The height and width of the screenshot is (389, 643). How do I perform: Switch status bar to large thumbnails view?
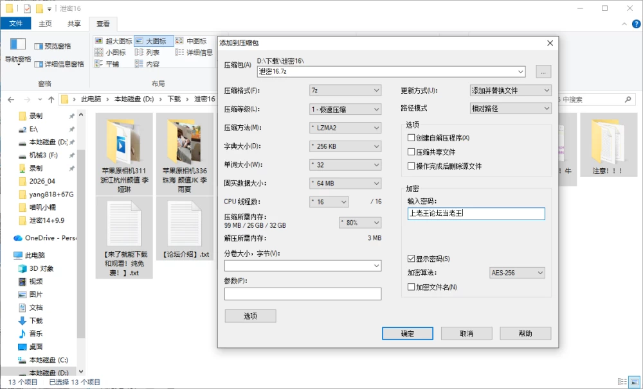(x=635, y=382)
